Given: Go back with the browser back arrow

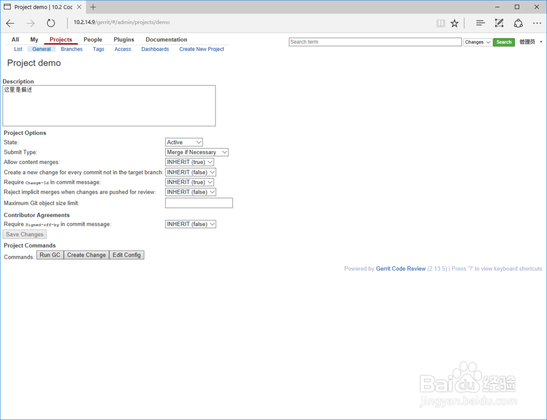Looking at the screenshot, I should (x=10, y=23).
